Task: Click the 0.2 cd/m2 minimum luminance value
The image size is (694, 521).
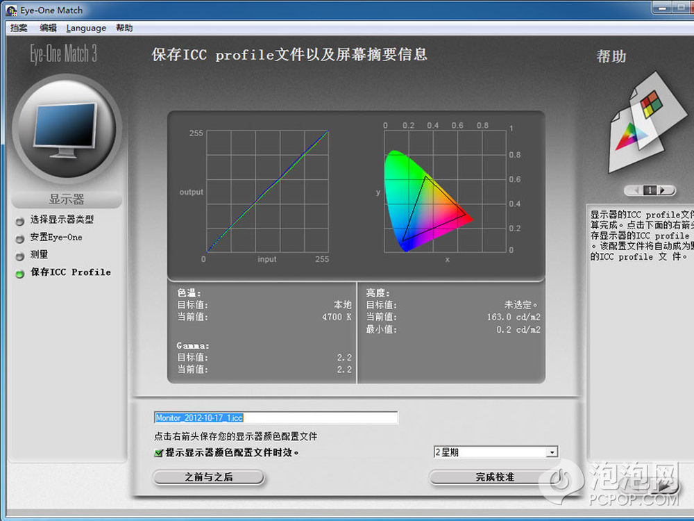Action: 518,329
